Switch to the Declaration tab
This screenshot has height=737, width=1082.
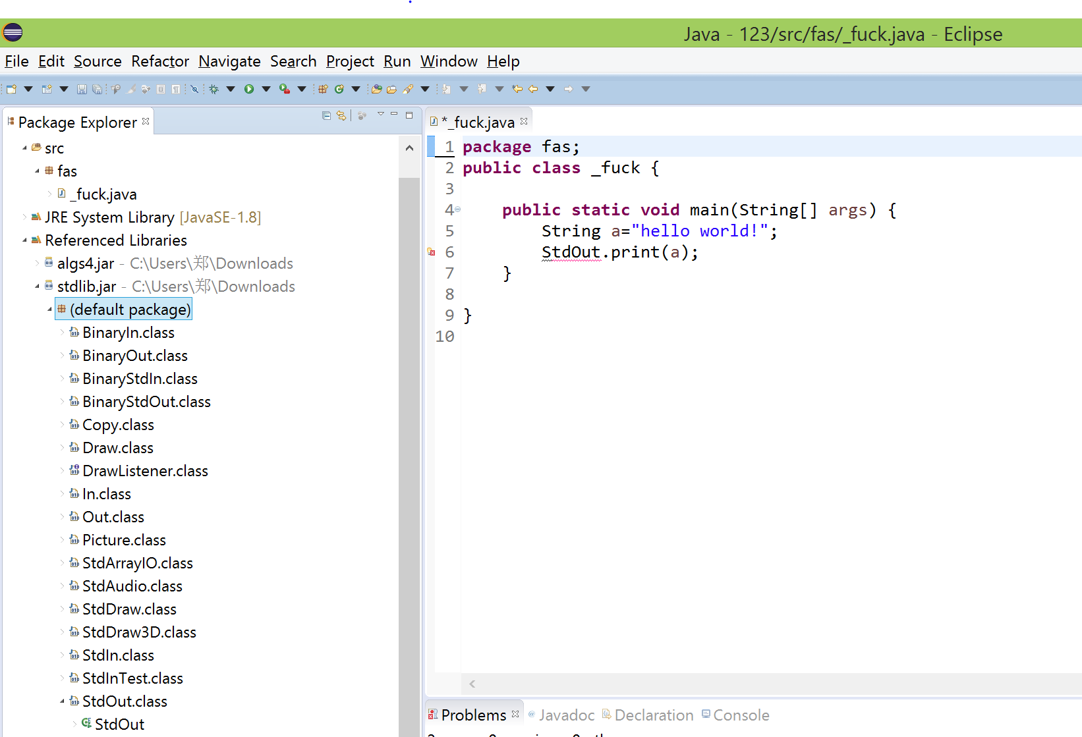[648, 715]
